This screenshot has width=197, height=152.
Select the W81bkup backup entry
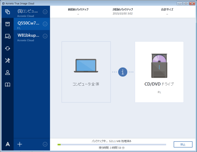tap(32, 36)
